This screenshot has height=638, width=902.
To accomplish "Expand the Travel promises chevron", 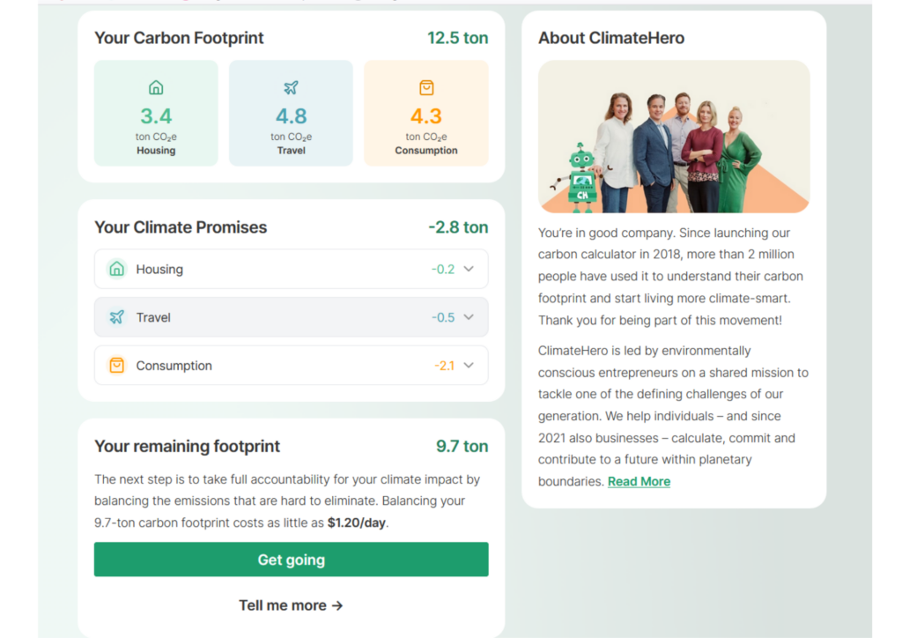I will tap(469, 317).
